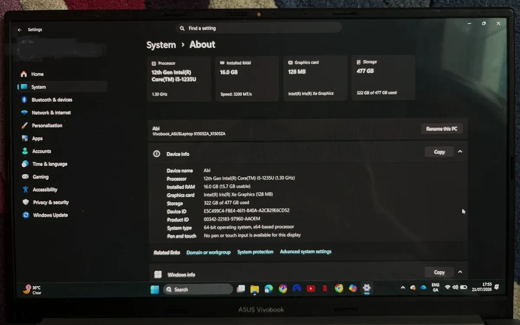Click the Graphics card info card
Viewport: 520px width, 325px height.
click(315, 78)
